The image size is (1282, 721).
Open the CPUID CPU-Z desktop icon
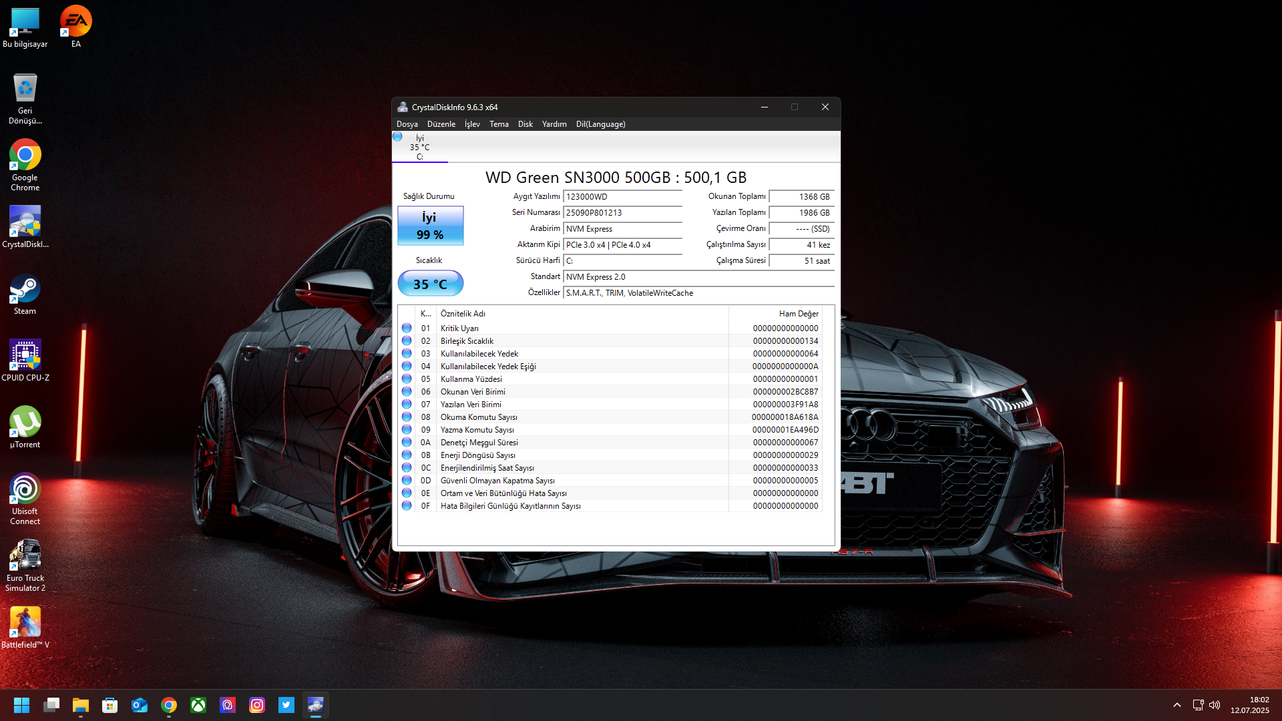[x=25, y=359]
